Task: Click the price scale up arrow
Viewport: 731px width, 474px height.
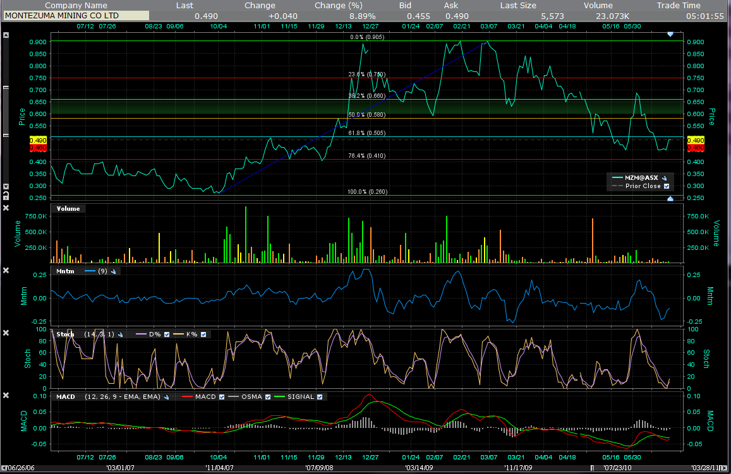Action: [x=6, y=35]
